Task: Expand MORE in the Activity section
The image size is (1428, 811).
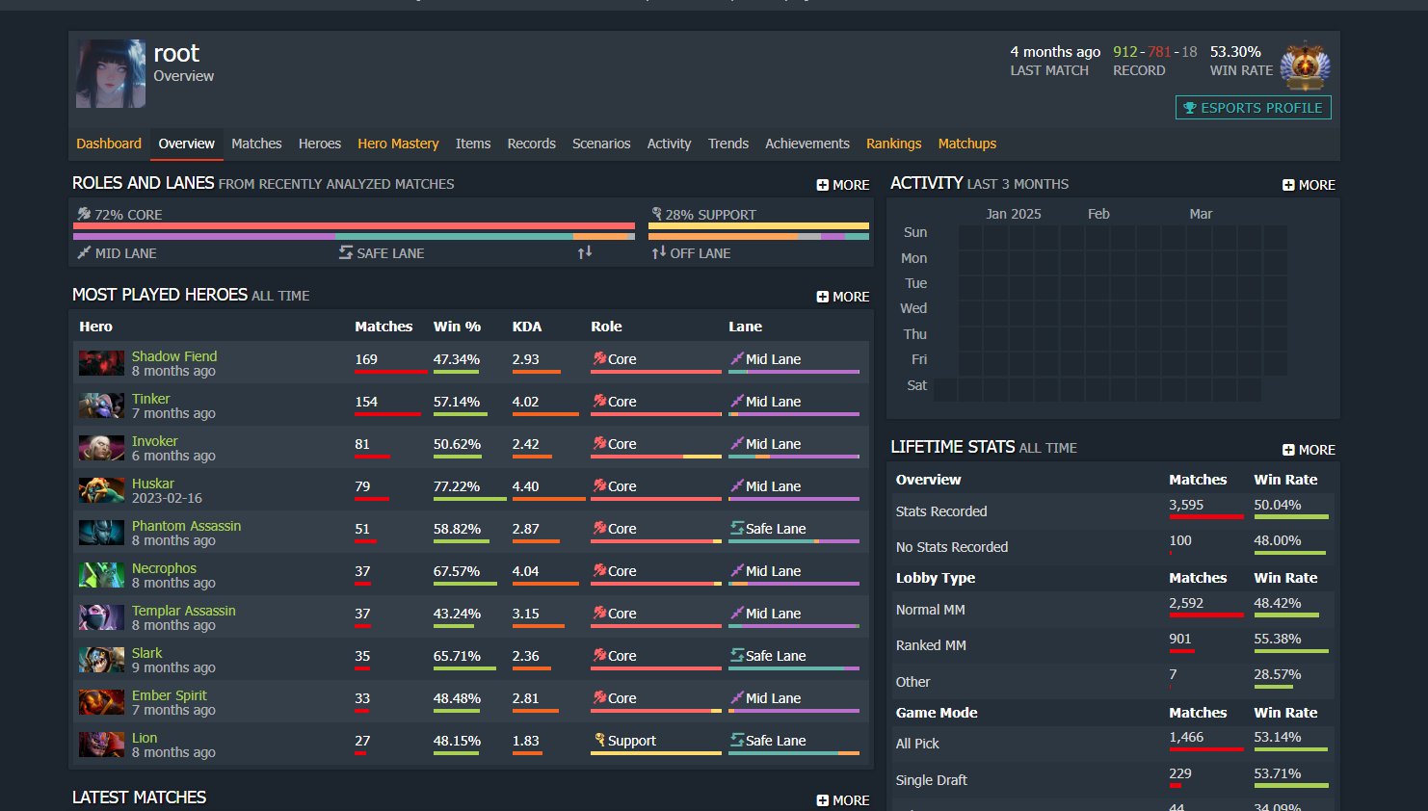Action: click(x=1309, y=185)
